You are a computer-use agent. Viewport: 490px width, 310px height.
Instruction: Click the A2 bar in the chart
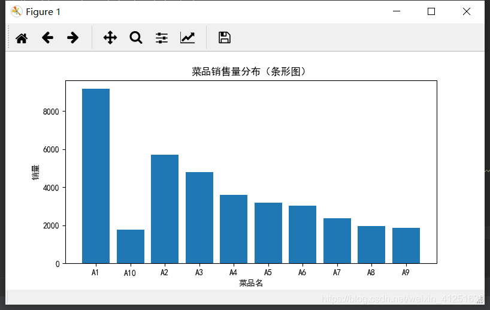[165, 209]
